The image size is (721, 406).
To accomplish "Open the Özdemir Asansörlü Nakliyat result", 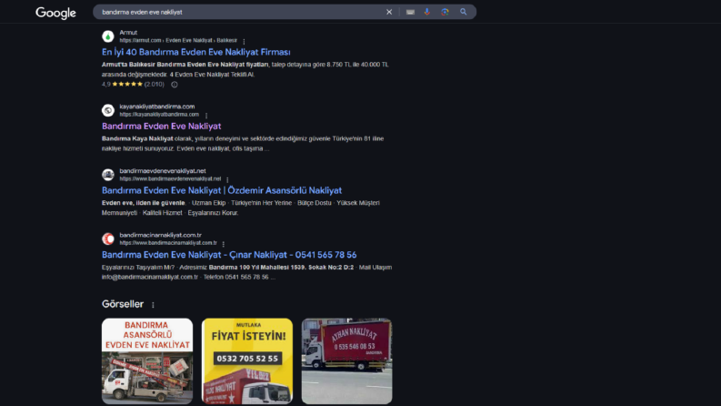I will coord(222,190).
